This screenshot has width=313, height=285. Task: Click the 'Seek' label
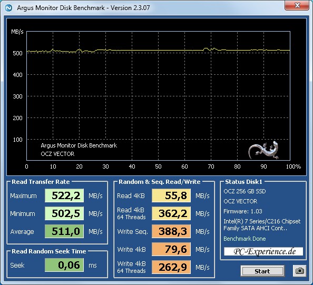pyautogui.click(x=17, y=265)
